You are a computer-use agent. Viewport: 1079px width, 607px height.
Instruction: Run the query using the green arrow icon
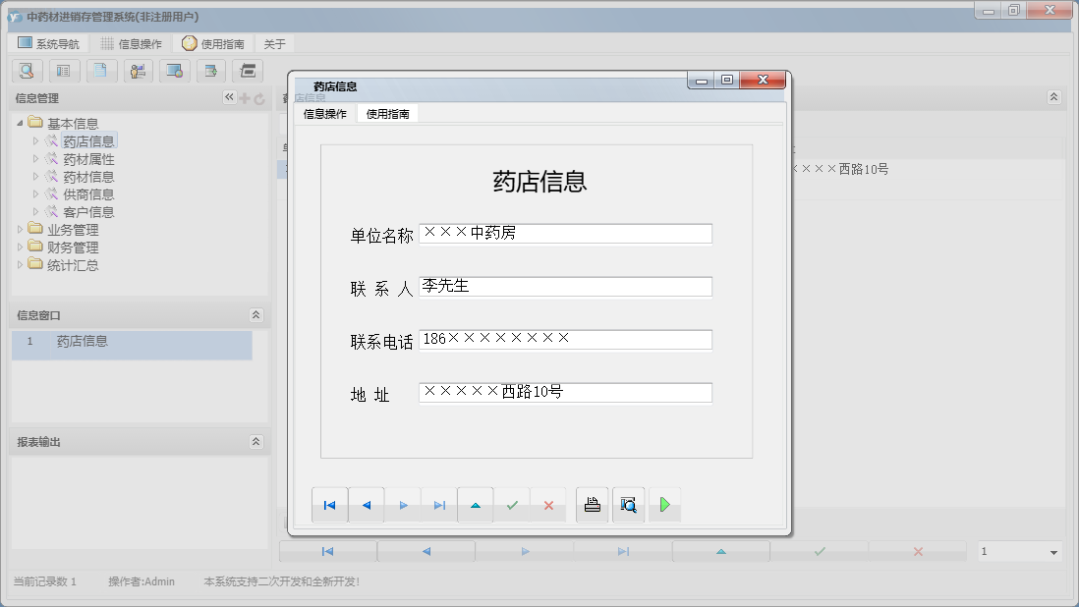[x=665, y=504]
